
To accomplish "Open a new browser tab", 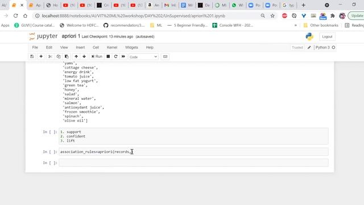I will coord(303,5).
